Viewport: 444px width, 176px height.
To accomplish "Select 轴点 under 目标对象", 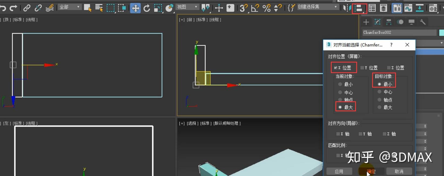I will 379,100.
